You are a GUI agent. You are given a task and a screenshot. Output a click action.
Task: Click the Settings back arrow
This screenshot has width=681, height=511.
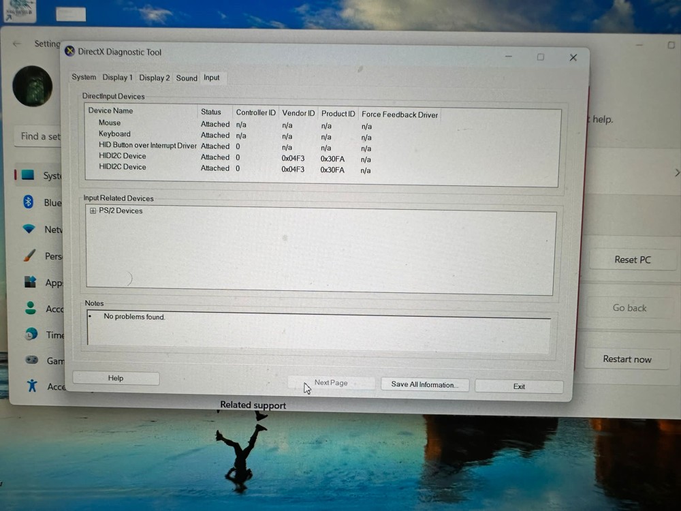pos(17,44)
